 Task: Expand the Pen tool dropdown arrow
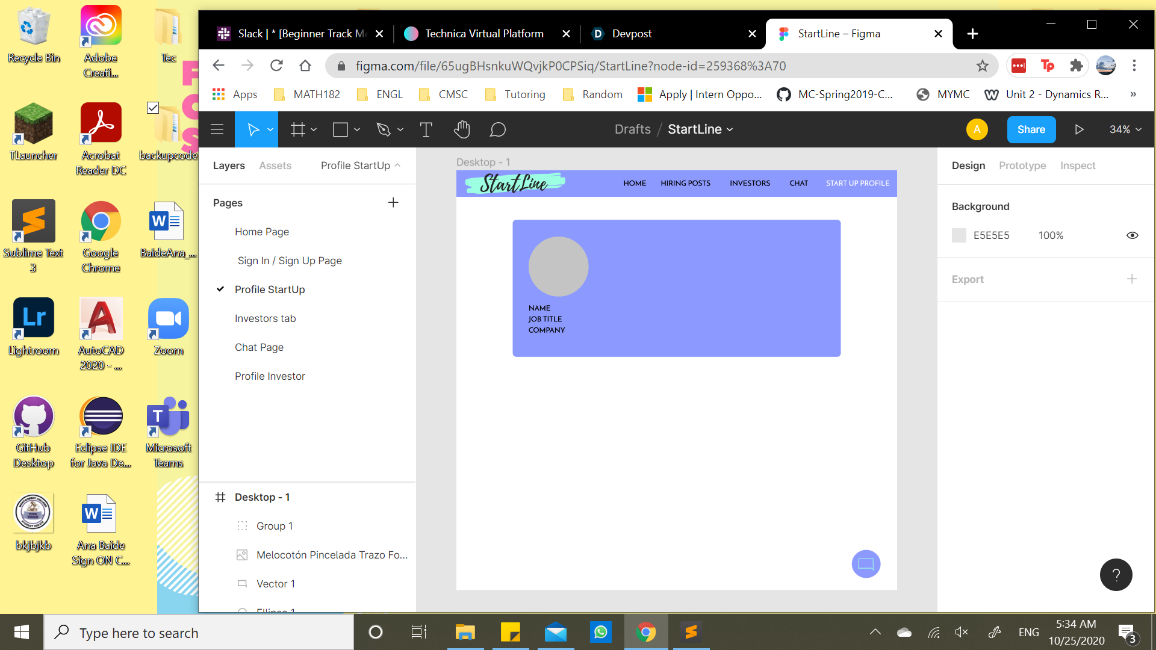[x=400, y=129]
